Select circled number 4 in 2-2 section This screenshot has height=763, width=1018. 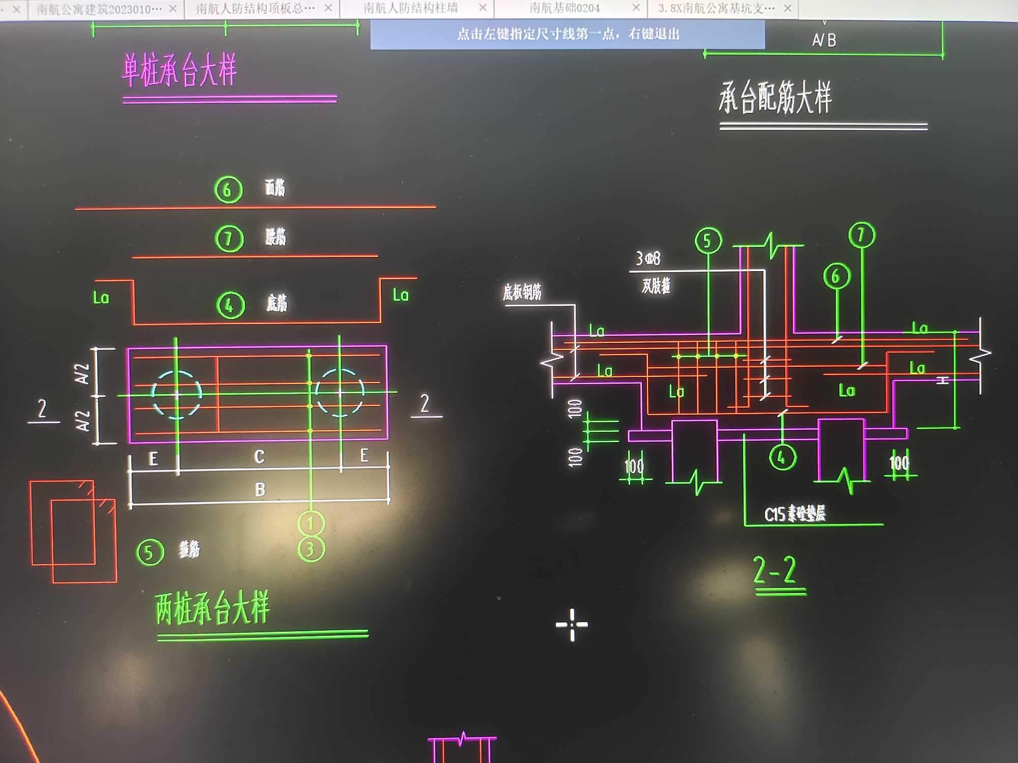click(x=782, y=457)
